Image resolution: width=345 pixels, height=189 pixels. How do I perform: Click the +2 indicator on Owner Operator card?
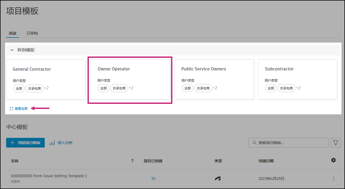[131, 88]
